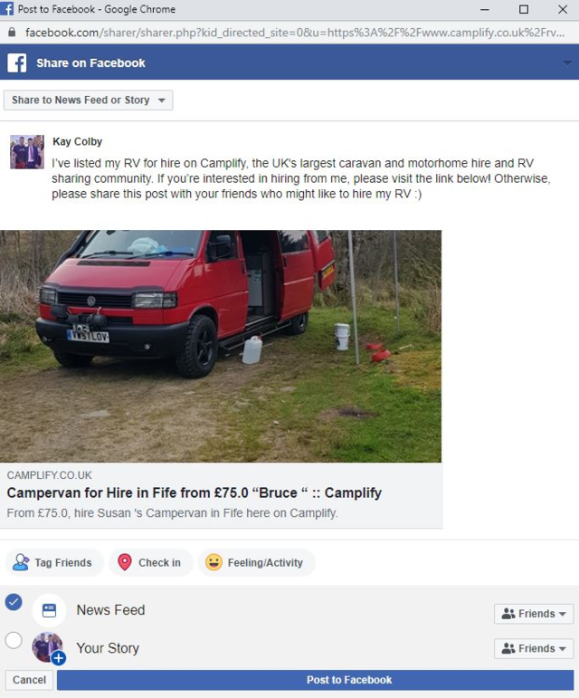This screenshot has height=698, width=579.
Task: Click the red Check in location pin icon
Action: pyautogui.click(x=125, y=562)
